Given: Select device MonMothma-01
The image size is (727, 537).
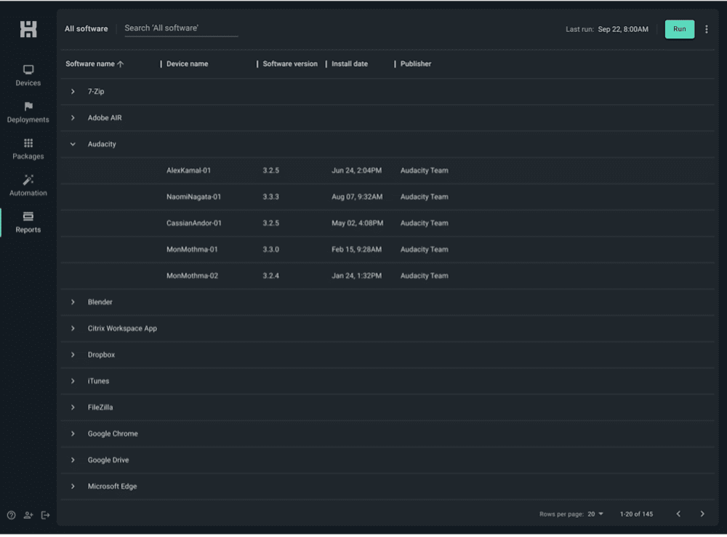Looking at the screenshot, I should coord(192,250).
